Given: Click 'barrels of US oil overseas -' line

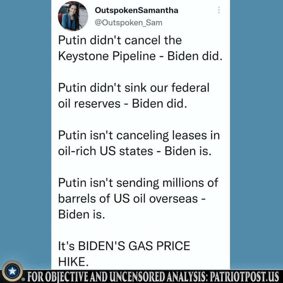Looking at the screenshot, I should coord(132,198).
